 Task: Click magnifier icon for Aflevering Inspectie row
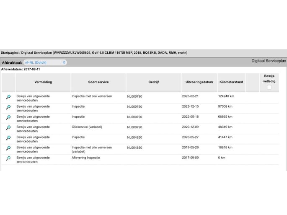8,158
